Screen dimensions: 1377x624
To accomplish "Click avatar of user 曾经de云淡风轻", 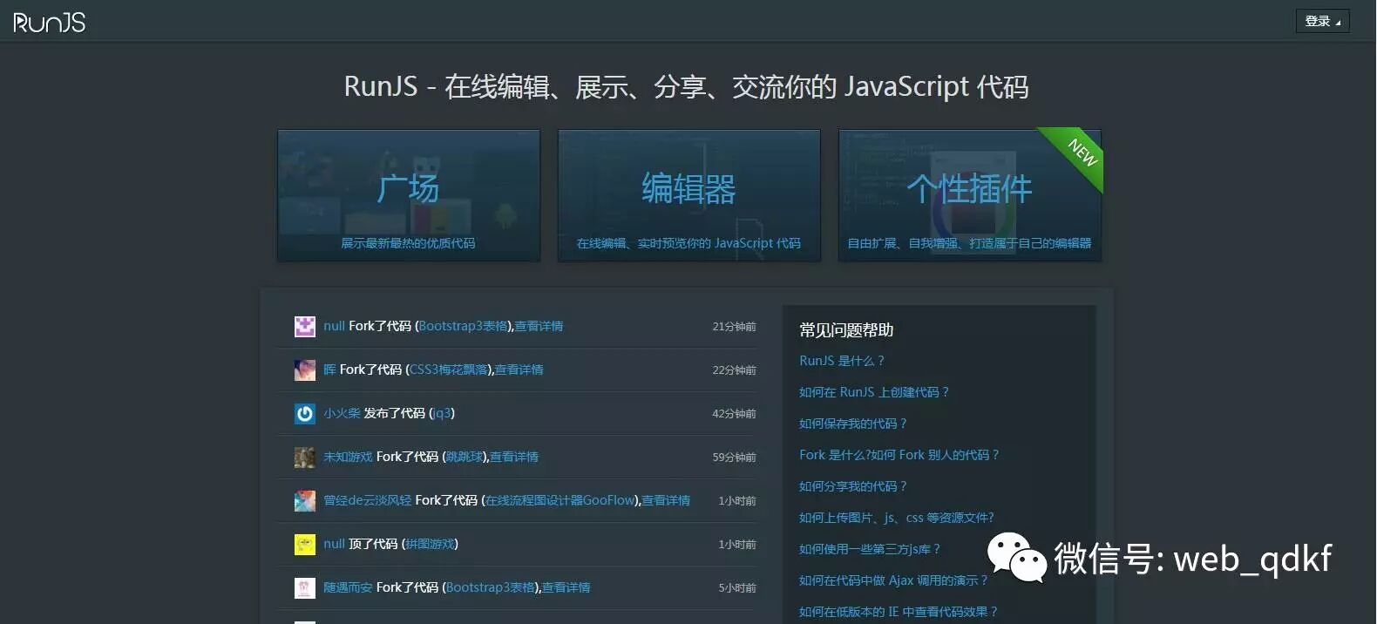I will coord(305,501).
